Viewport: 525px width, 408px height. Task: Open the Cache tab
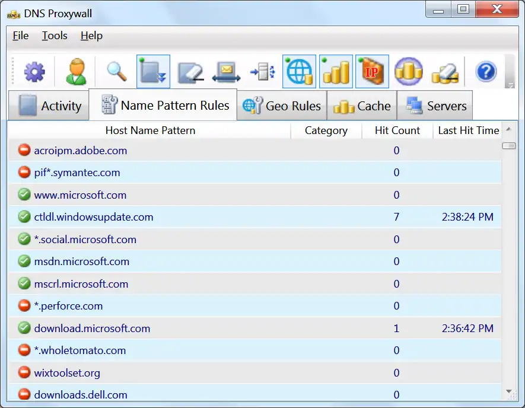[x=362, y=106]
